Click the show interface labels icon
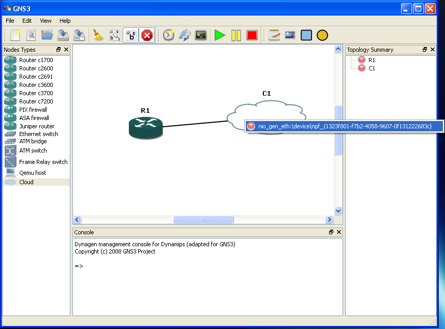Viewport: 445px width, 329px height. click(x=115, y=36)
